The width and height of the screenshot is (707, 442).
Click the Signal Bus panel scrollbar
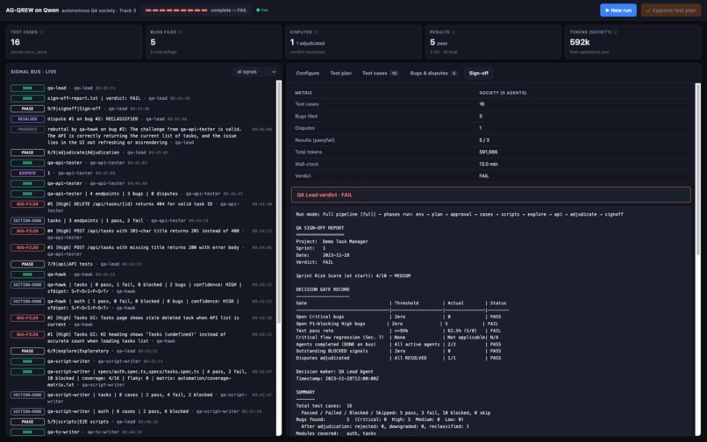[x=279, y=202]
